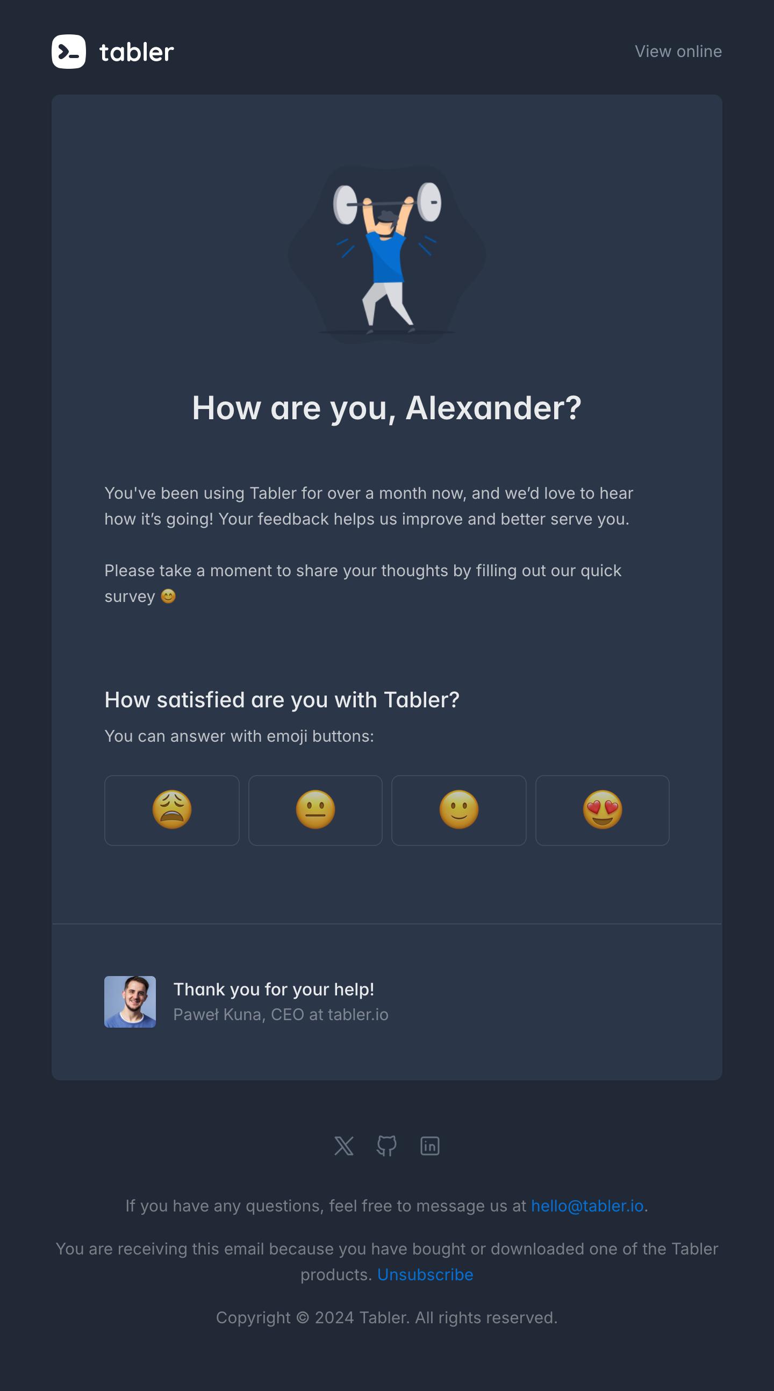Select the neutral face emoji button

tap(316, 810)
